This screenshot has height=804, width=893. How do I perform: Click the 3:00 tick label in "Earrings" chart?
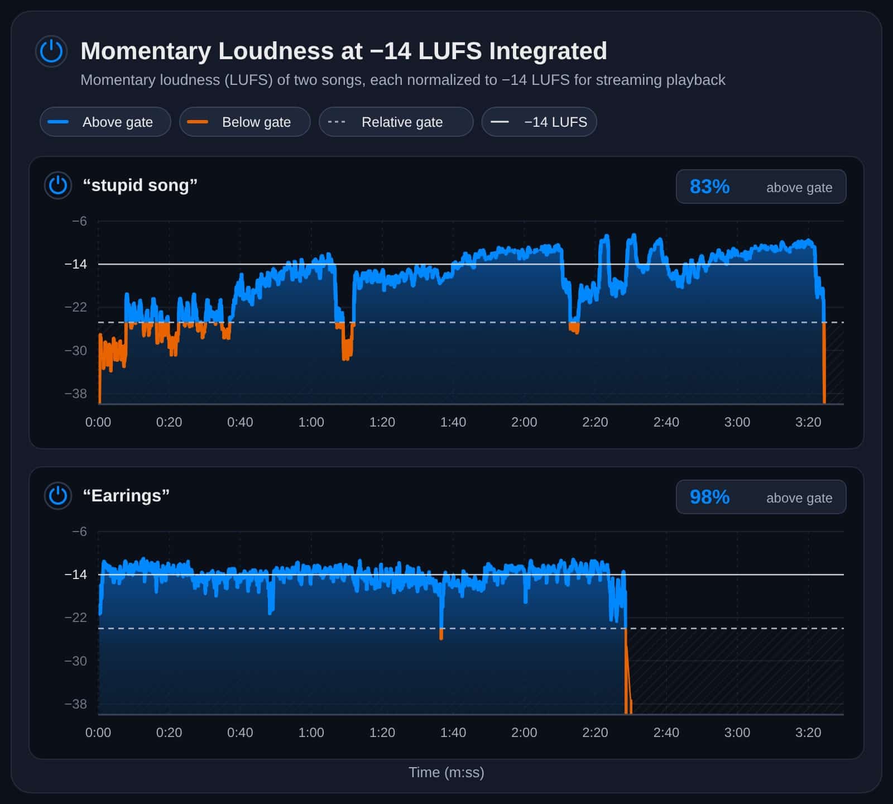click(737, 733)
